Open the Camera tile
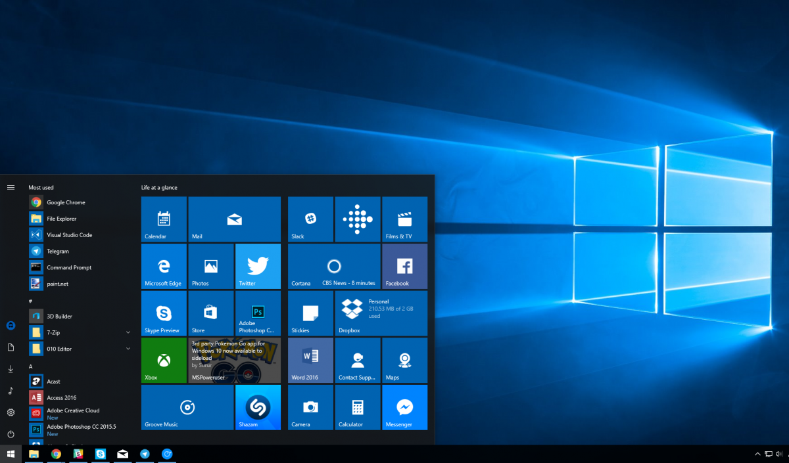This screenshot has height=463, width=789. tap(310, 407)
